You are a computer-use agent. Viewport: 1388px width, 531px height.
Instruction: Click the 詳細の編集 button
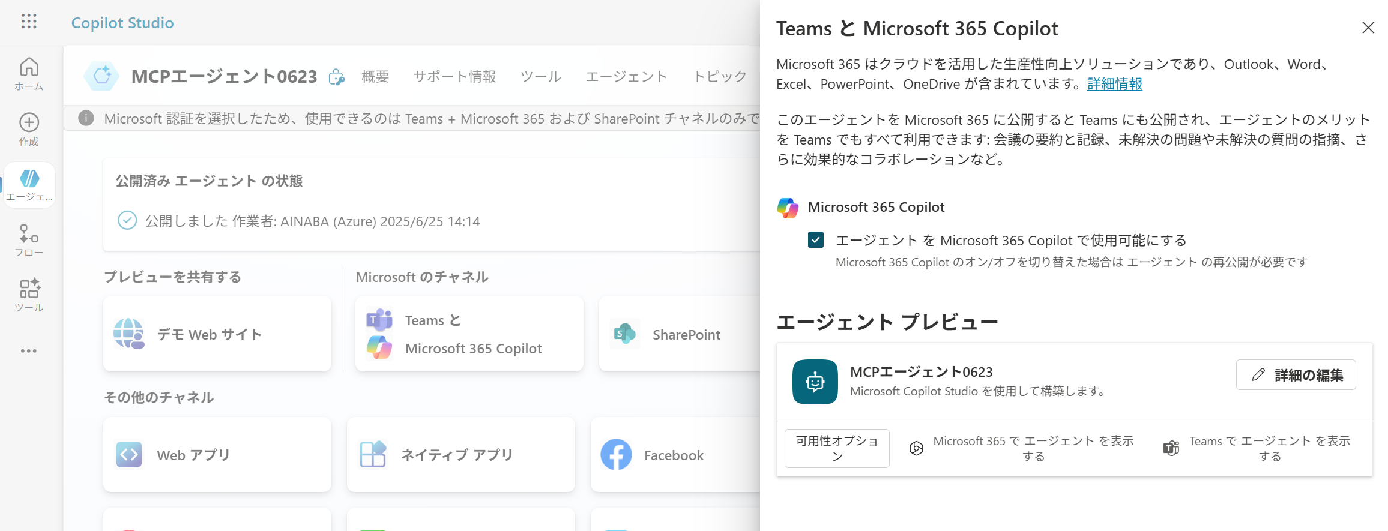click(x=1296, y=375)
